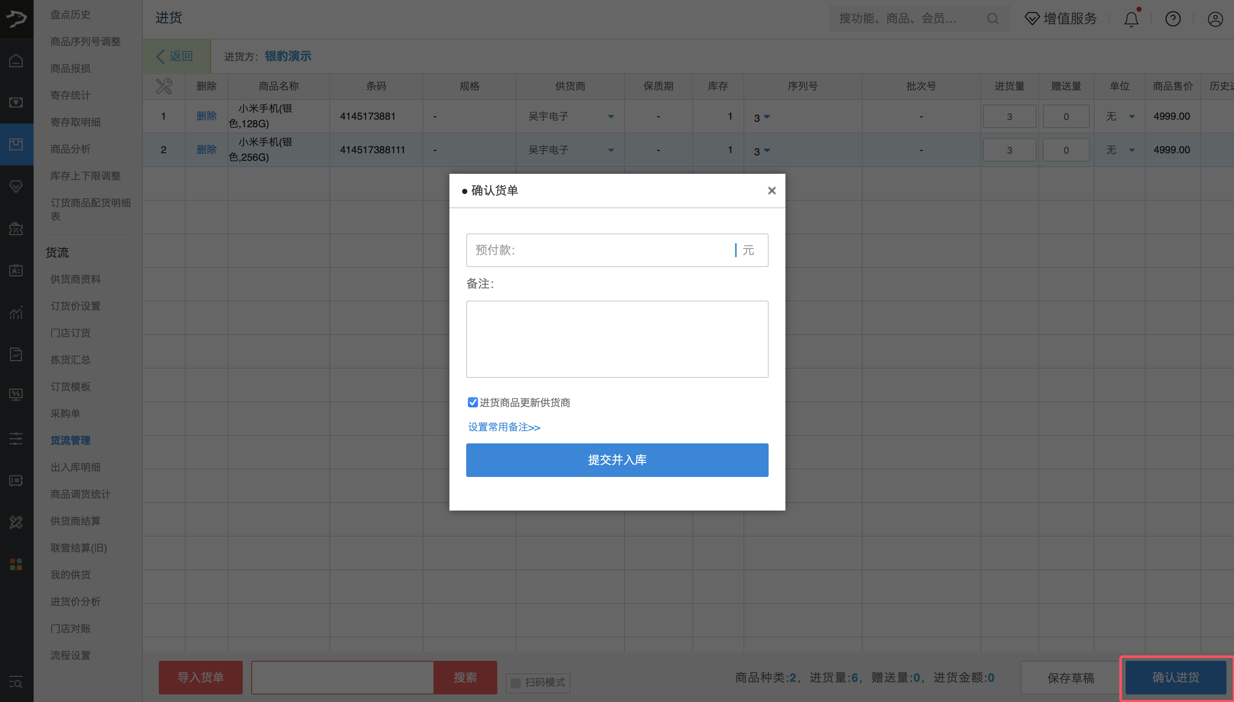This screenshot has height=702, width=1234.
Task: Click the 备注 text area
Action: tap(617, 339)
